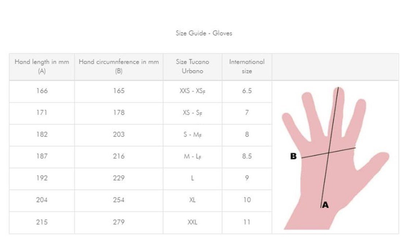Image resolution: width=402 pixels, height=249 pixels.
Task: Select the XL size cell
Action: [192, 200]
